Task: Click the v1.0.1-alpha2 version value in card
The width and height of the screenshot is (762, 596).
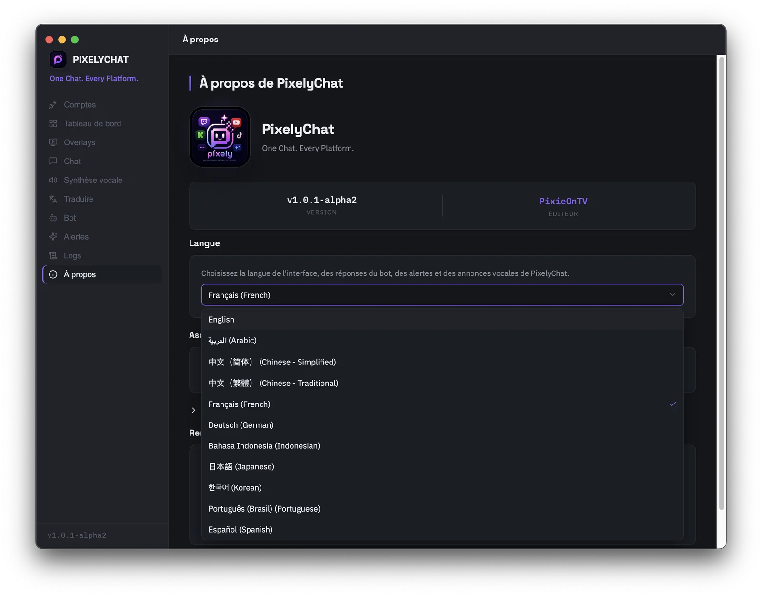Action: point(321,200)
